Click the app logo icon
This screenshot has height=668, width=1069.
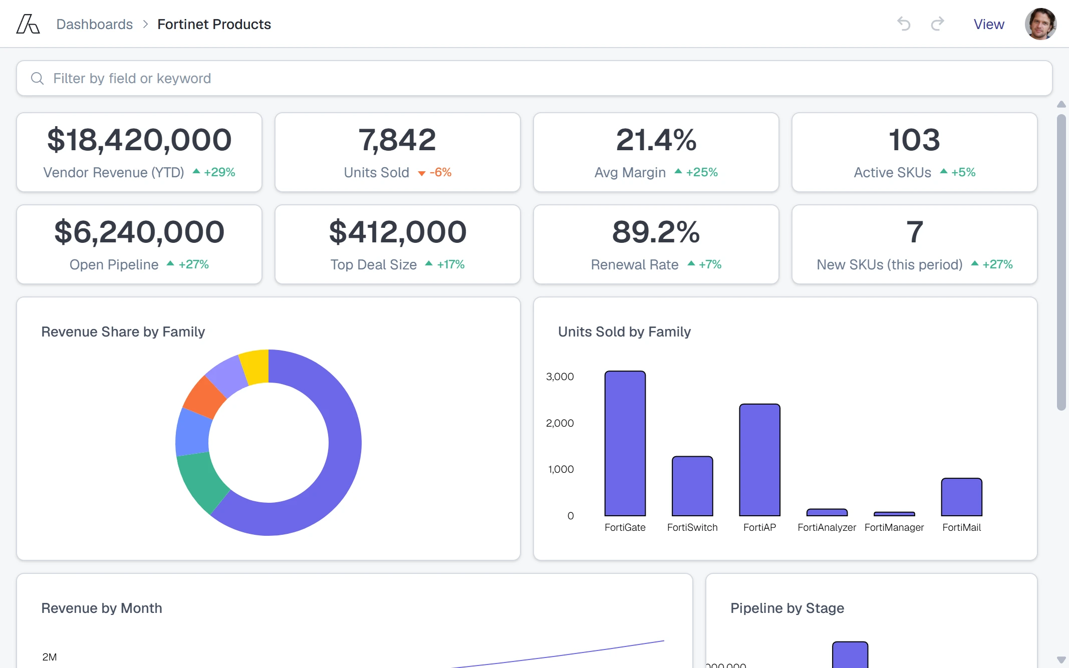tap(28, 24)
